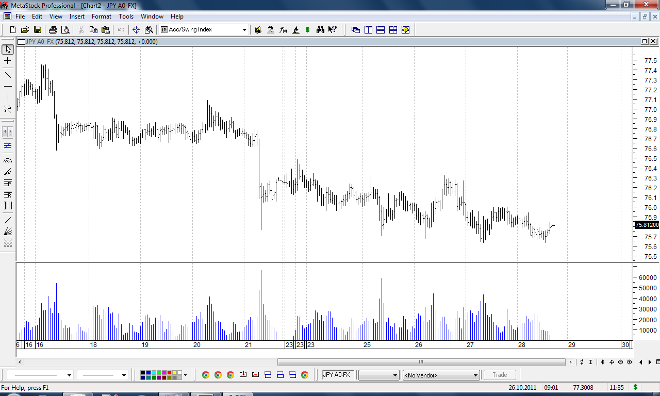Expand the Acc/Swing Index indicator dropdown
Screen dimensions: 660x396
pos(244,30)
